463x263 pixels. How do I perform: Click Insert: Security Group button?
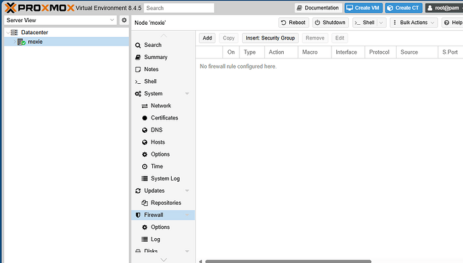[x=270, y=38]
